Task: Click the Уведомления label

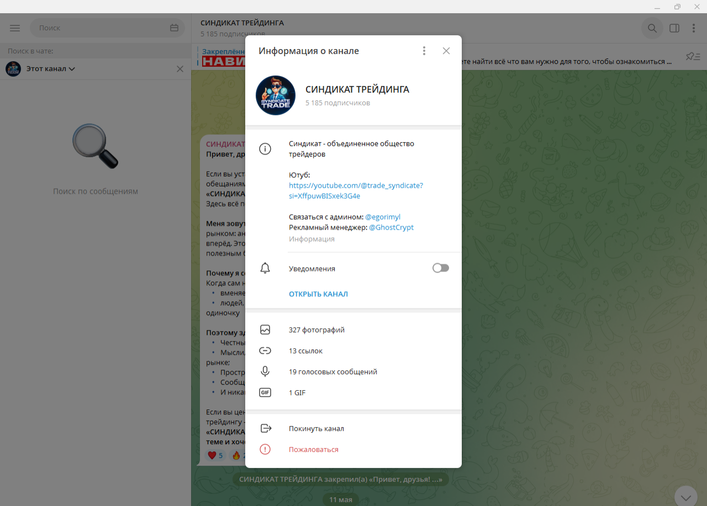Action: pyautogui.click(x=312, y=269)
